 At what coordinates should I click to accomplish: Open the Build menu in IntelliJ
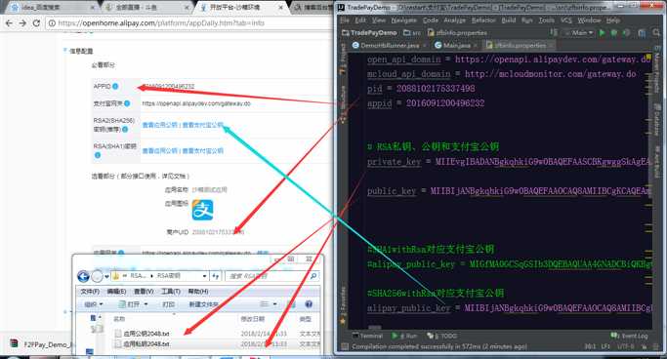click(509, 20)
